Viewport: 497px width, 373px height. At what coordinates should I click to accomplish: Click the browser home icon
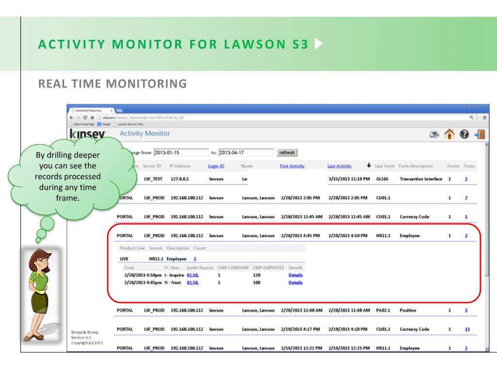(x=92, y=118)
